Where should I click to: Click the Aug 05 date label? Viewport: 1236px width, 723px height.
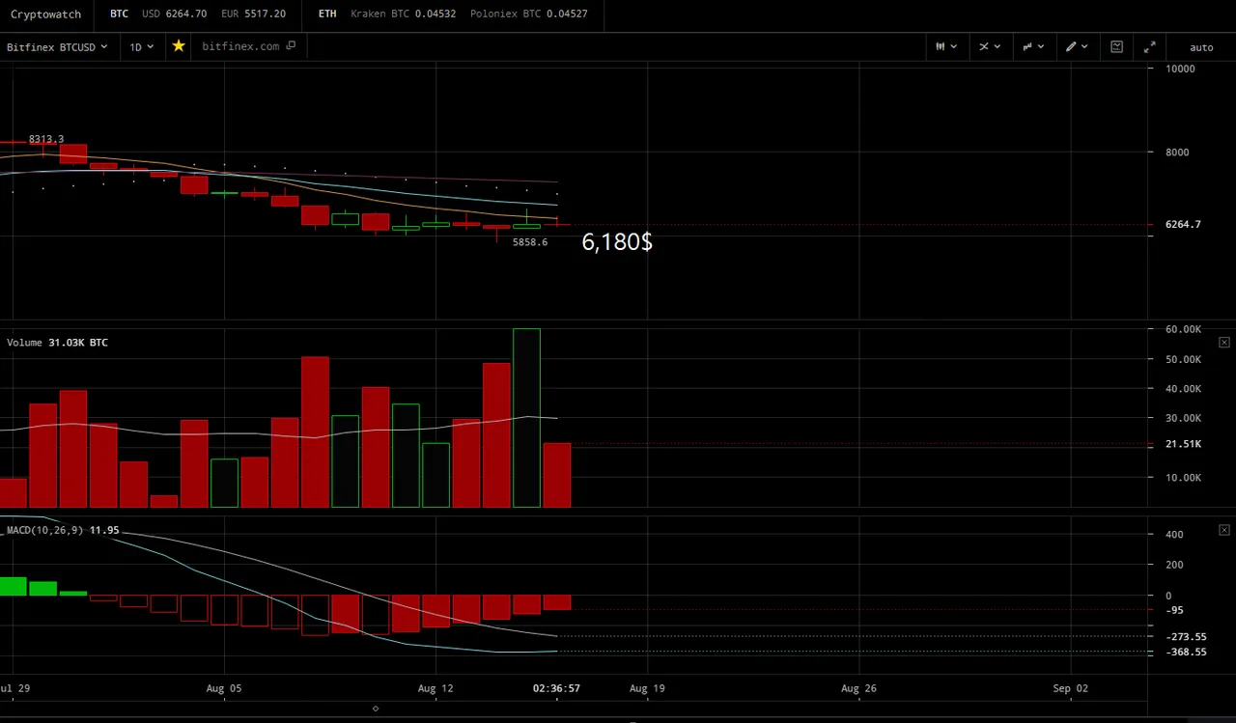(x=224, y=688)
